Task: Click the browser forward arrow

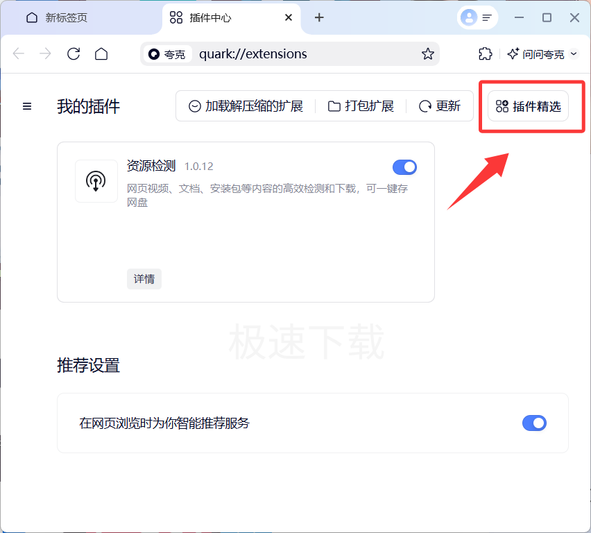Action: pyautogui.click(x=45, y=54)
